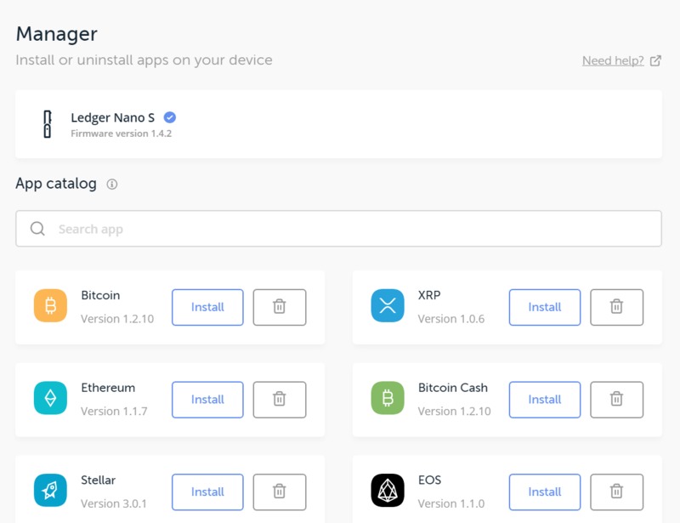Install the XRP app
Screen dimensions: 680x523
click(545, 307)
